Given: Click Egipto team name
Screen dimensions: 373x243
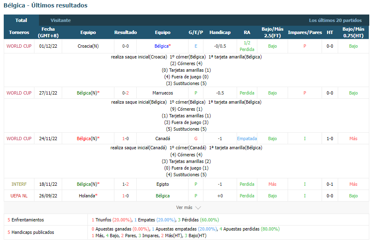Looking at the screenshot, I should (x=163, y=184).
